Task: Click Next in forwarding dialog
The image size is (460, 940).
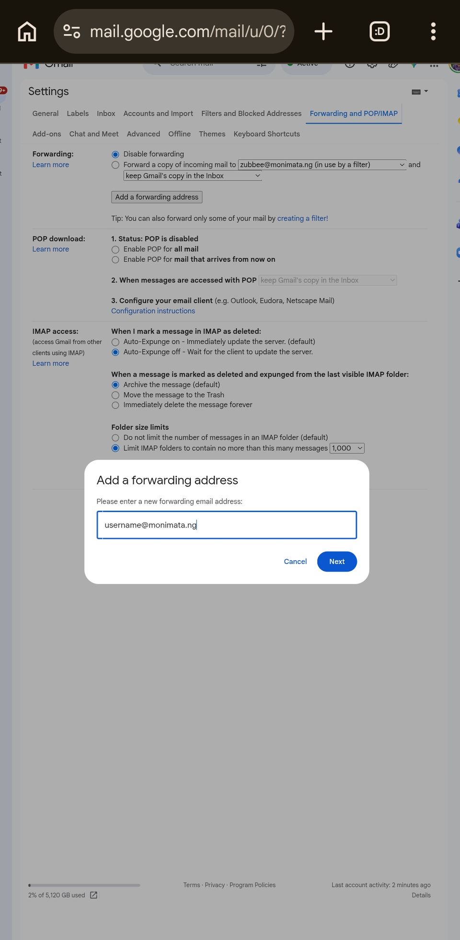Action: pyautogui.click(x=337, y=562)
